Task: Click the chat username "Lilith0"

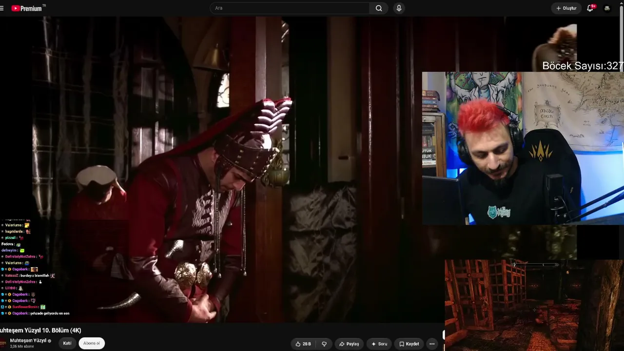Action: (10, 289)
